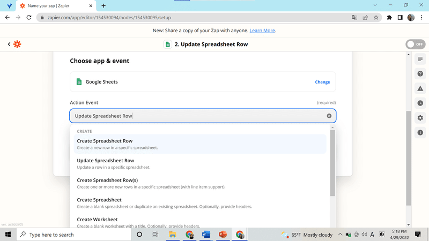This screenshot has height=241, width=429.
Task: Open the settings gear in right sidebar
Action: (420, 118)
